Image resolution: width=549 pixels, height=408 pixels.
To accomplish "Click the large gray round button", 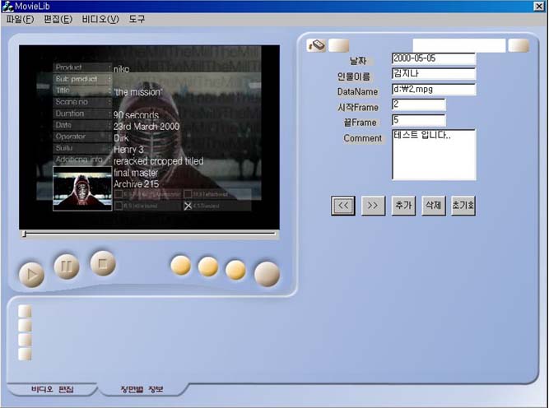I will coord(267,274).
